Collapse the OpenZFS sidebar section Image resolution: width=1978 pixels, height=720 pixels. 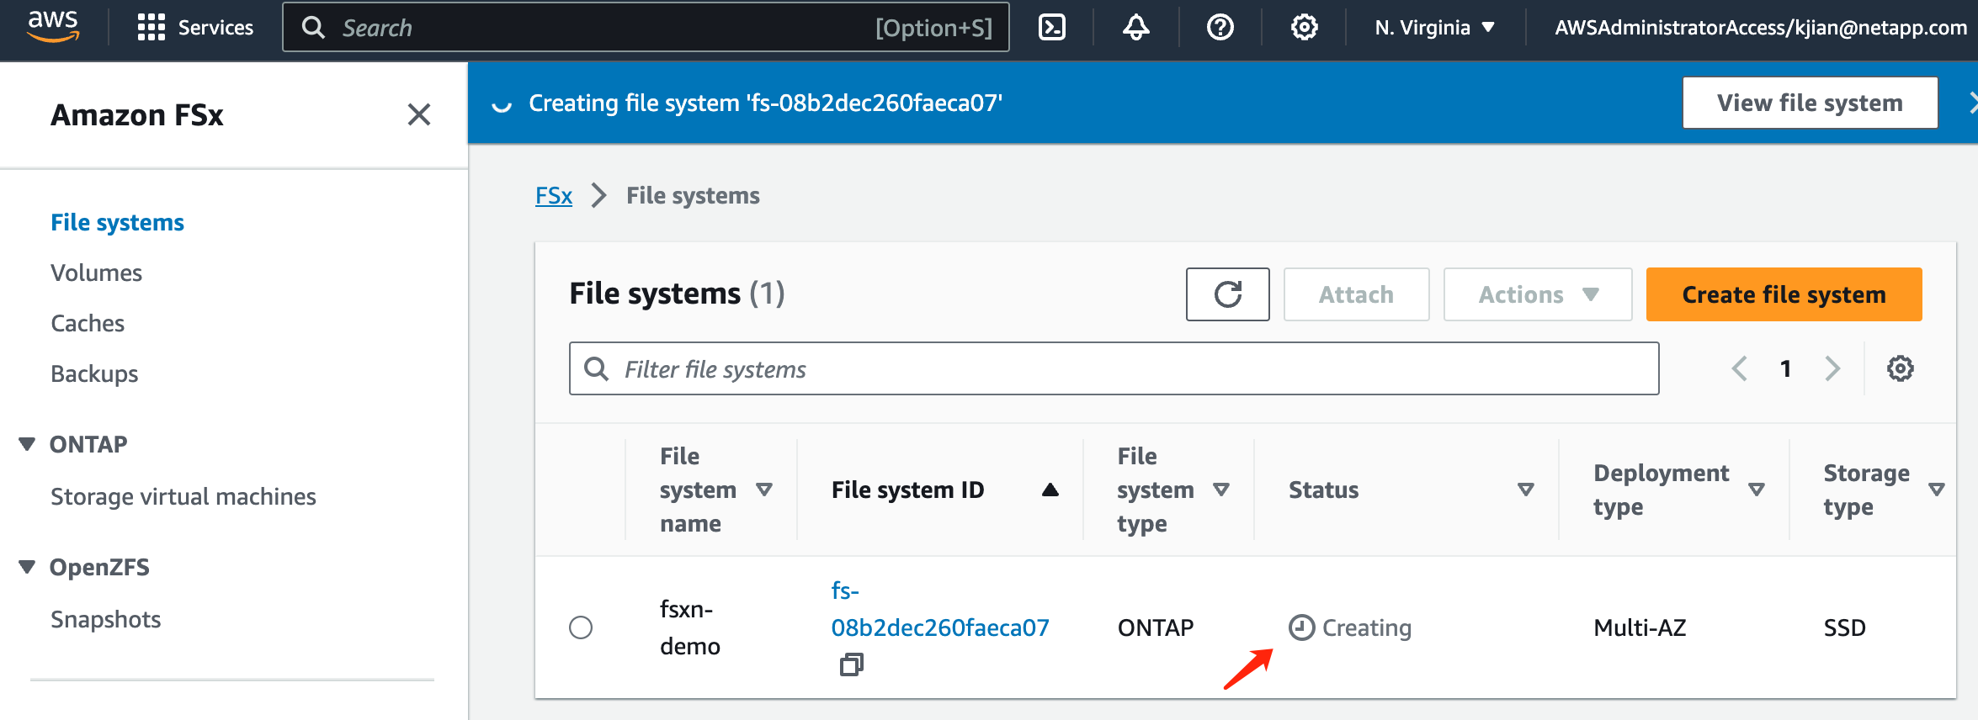[27, 567]
